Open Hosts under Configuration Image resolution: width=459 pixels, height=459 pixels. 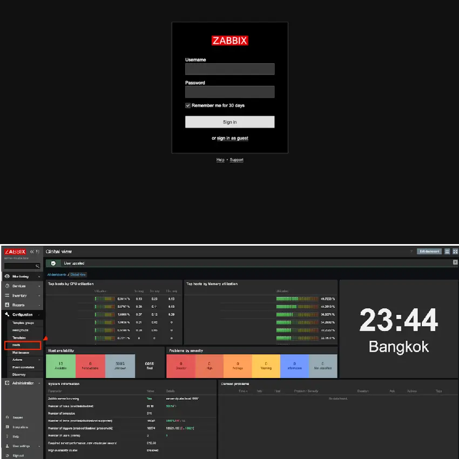point(17,345)
